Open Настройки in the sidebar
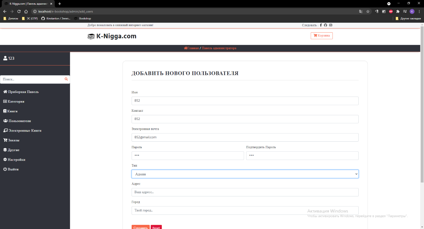 pyautogui.click(x=14, y=160)
